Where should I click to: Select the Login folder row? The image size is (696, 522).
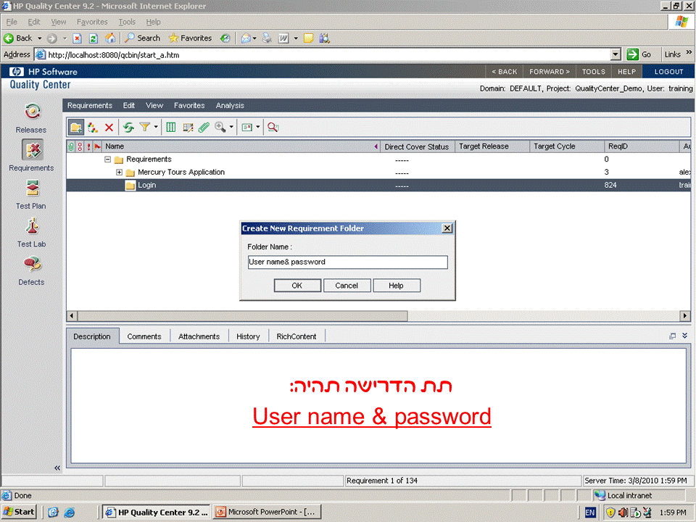tap(378, 185)
